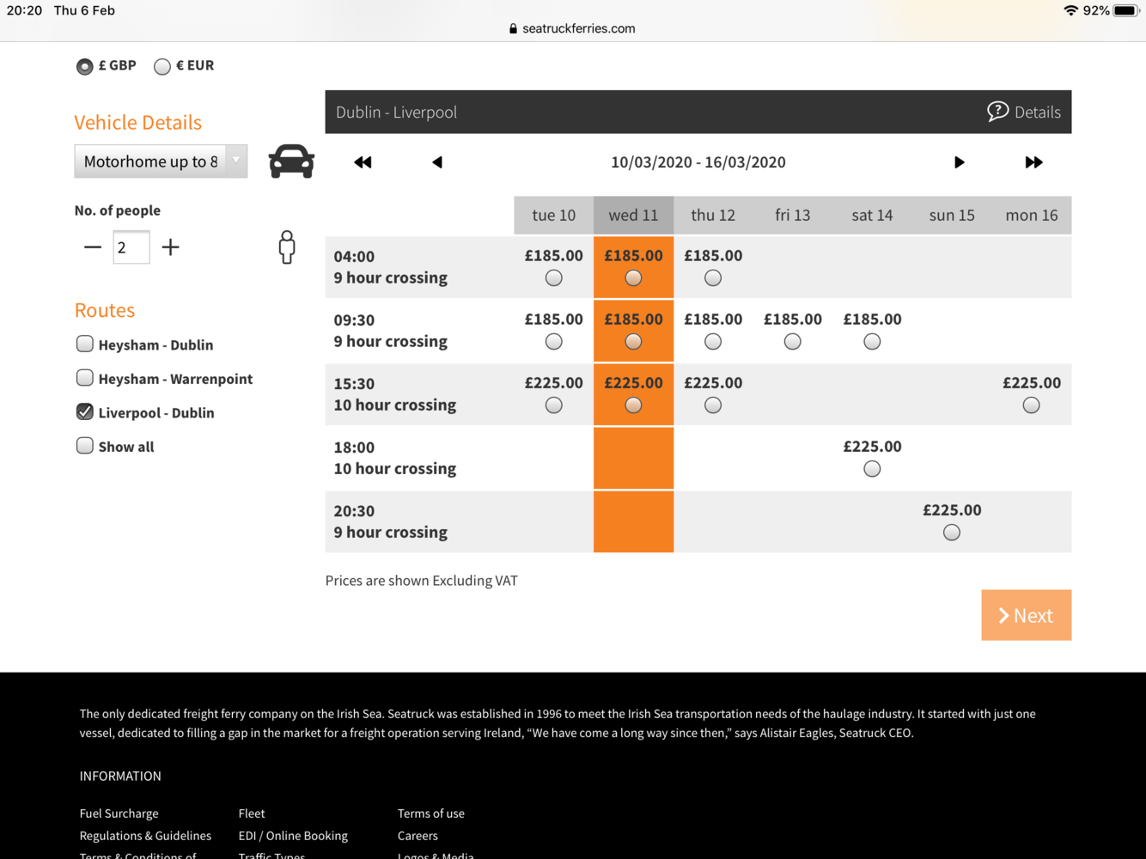The image size is (1146, 859).
Task: Click the No. of people field
Action: pyautogui.click(x=131, y=247)
